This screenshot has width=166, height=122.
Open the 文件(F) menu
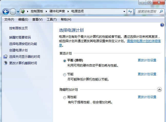click(9, 20)
